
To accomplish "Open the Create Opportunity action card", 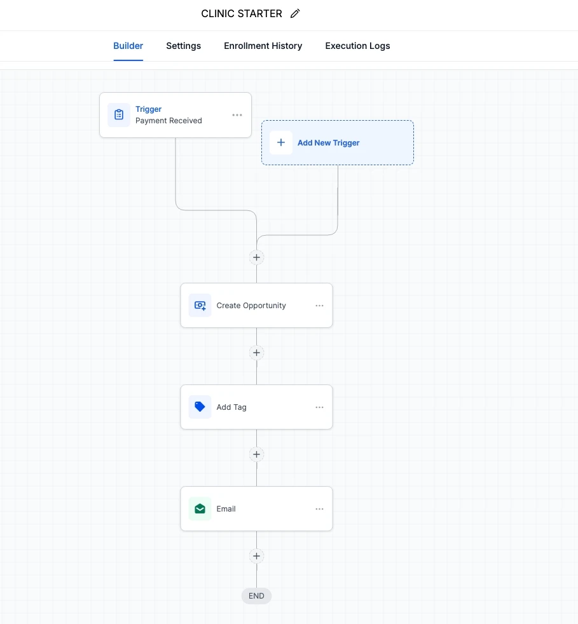I will click(x=256, y=305).
